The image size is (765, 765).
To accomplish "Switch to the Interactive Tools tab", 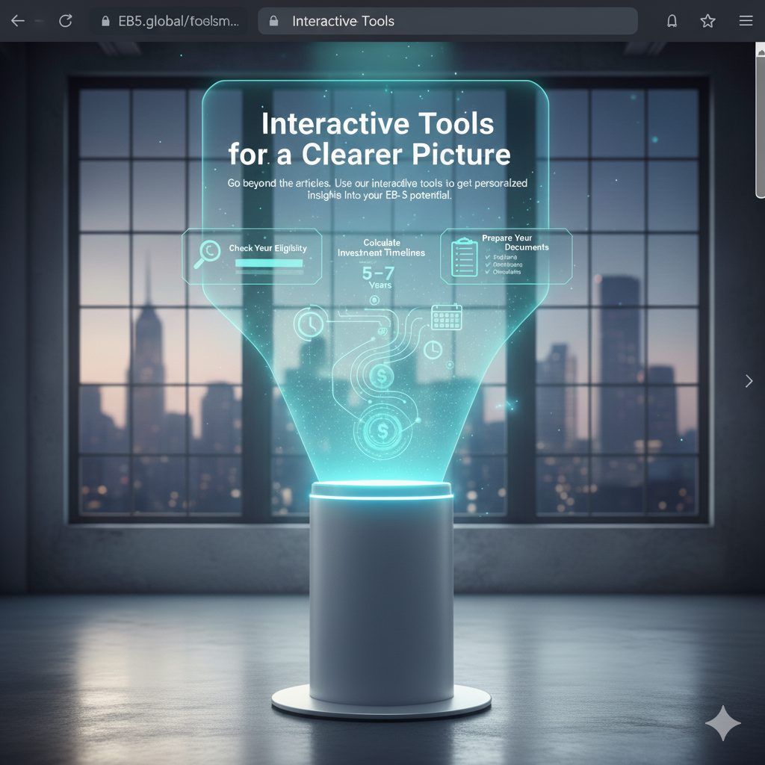I will pos(343,21).
